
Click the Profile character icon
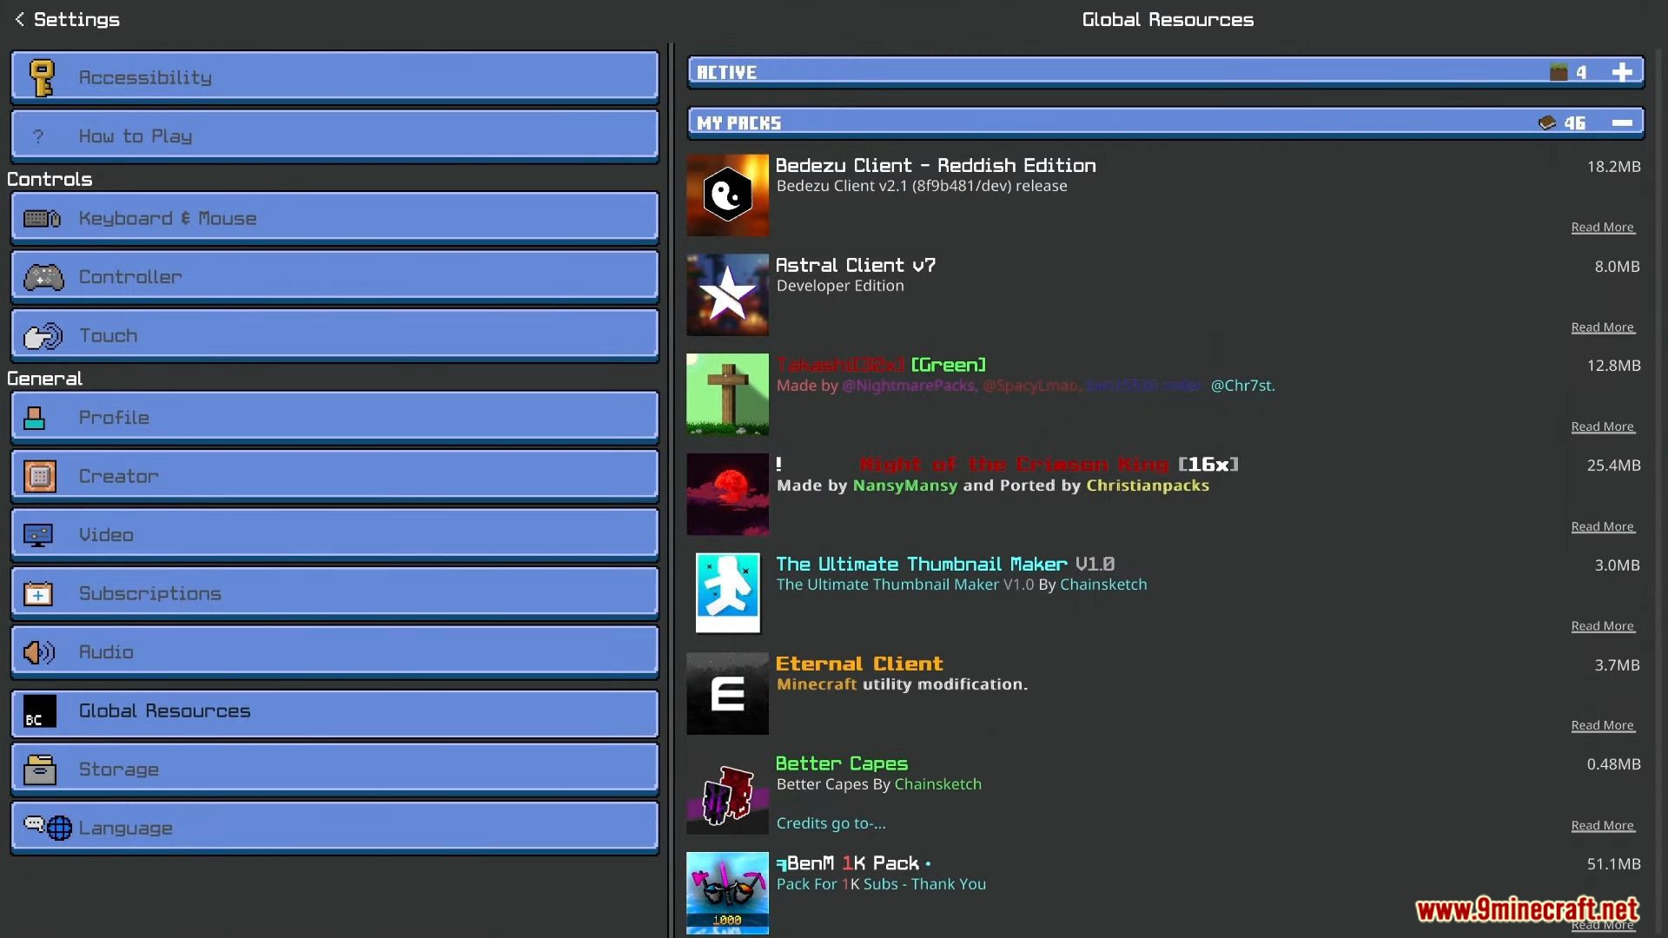coord(35,418)
